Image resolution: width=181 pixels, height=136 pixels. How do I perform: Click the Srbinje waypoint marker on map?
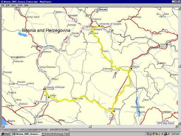[132, 68]
